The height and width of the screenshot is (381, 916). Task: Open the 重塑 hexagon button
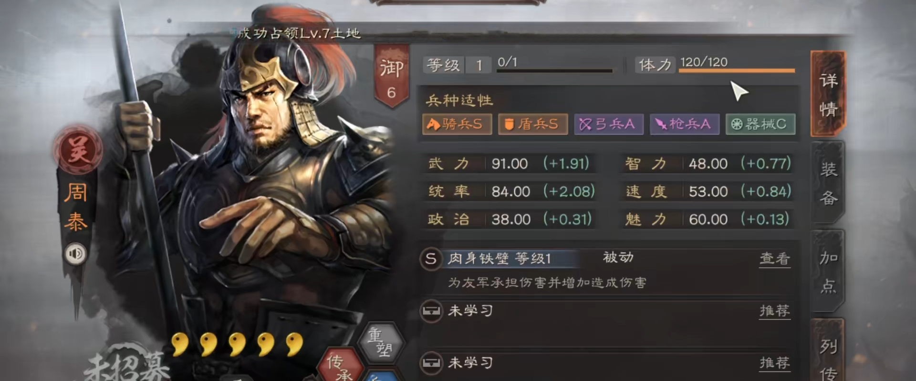pos(381,343)
